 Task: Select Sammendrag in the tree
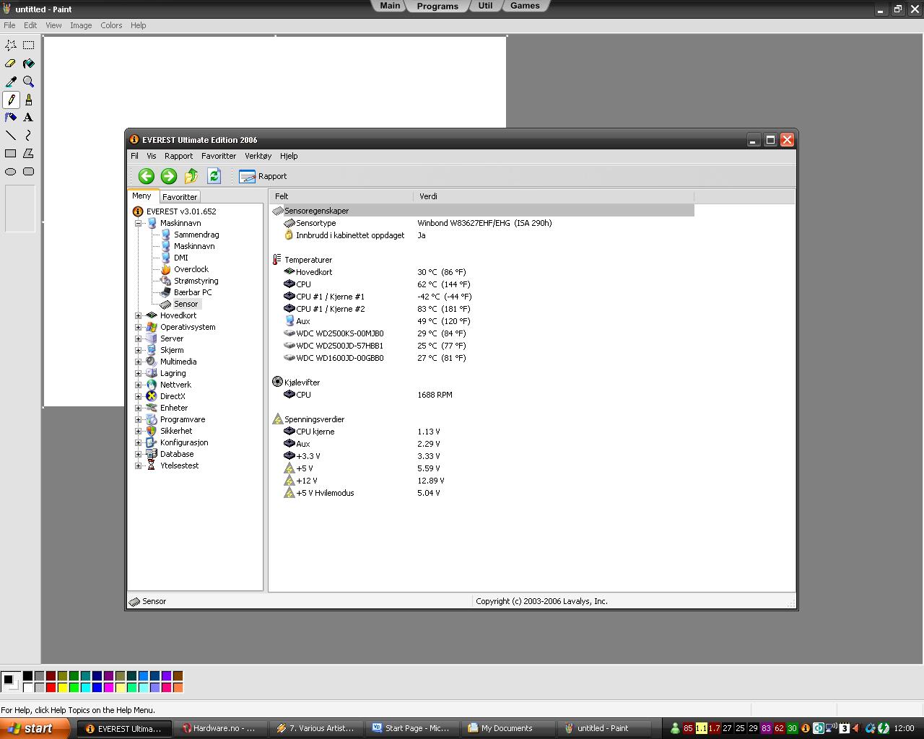click(196, 235)
